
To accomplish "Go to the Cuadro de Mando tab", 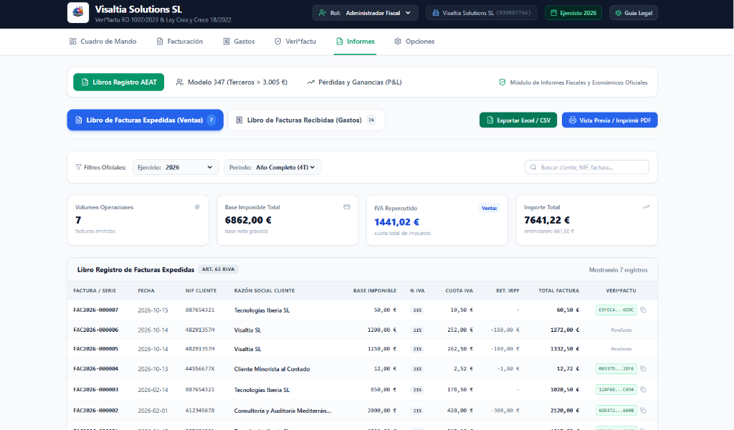I will click(103, 41).
